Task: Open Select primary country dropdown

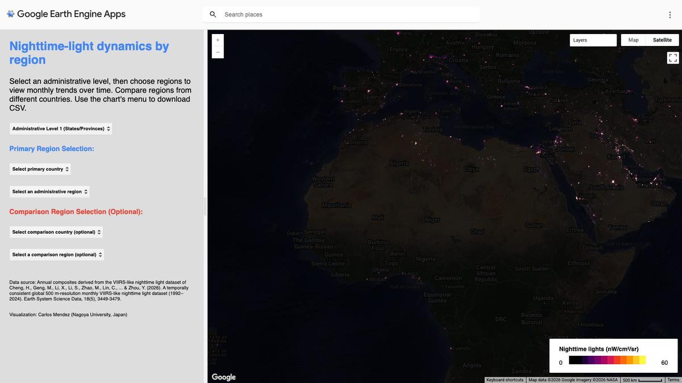Action: (40, 169)
